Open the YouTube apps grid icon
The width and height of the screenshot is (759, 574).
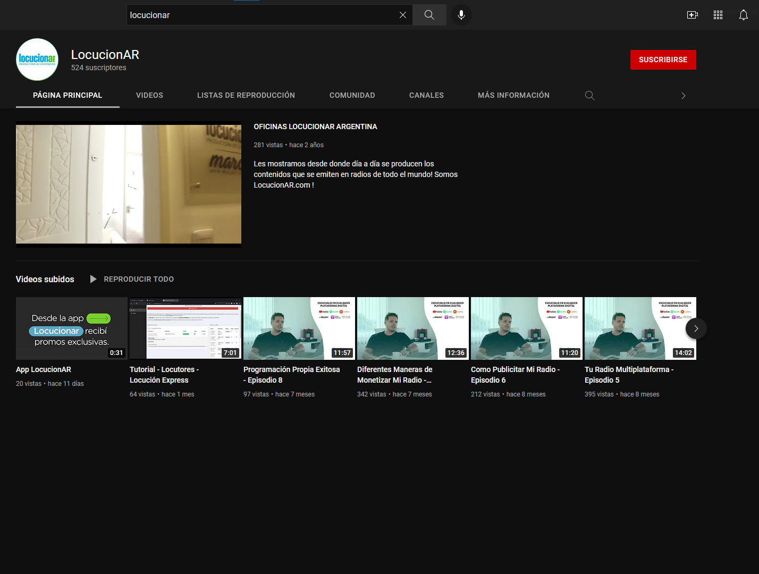718,15
